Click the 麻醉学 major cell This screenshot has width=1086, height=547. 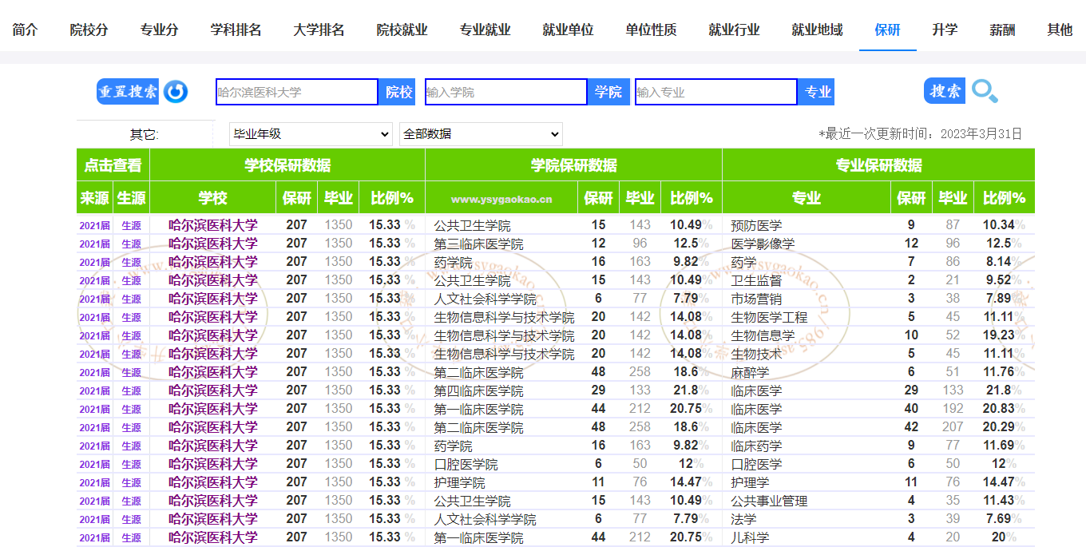[x=751, y=373]
